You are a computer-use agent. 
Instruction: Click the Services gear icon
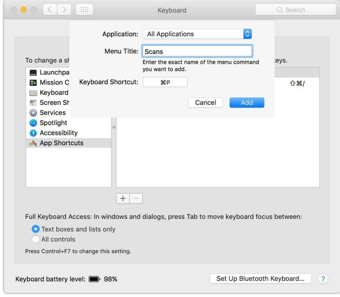[33, 113]
